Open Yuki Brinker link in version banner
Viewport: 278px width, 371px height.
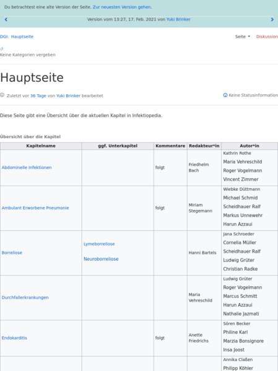click(178, 19)
